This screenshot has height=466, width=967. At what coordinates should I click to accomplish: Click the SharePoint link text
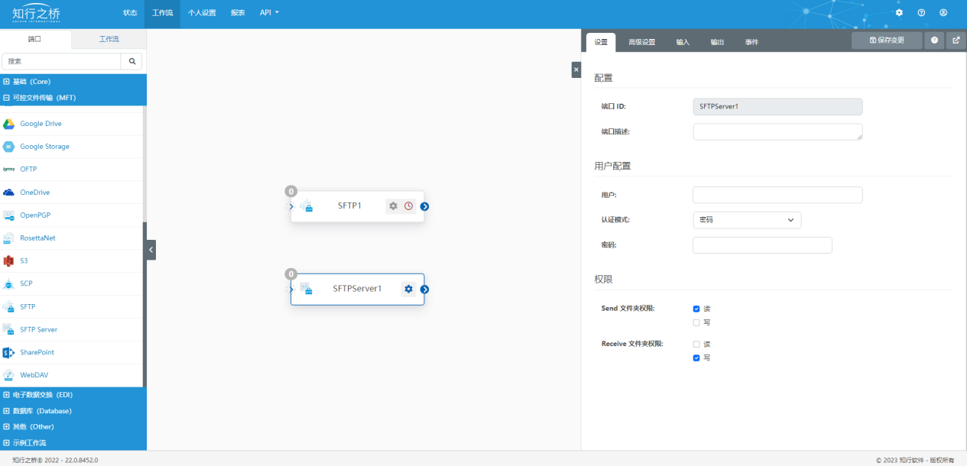click(37, 353)
